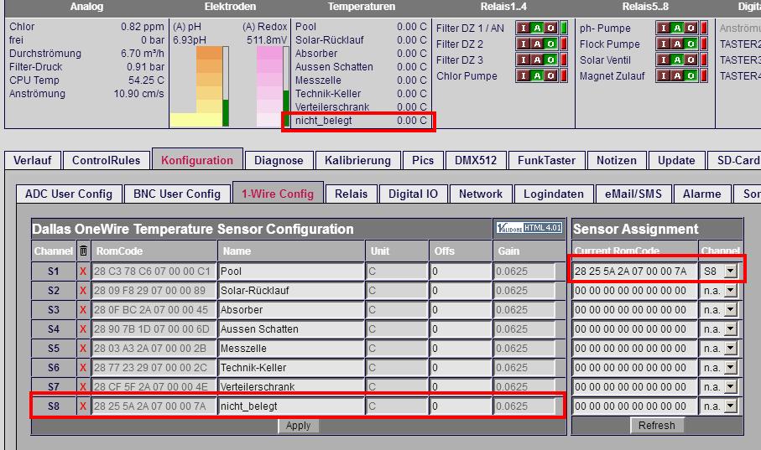Click the I button for Chlor Pumpe
761x450 pixels.
tap(524, 75)
